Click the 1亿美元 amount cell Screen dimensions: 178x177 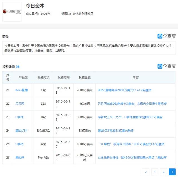point(85,104)
